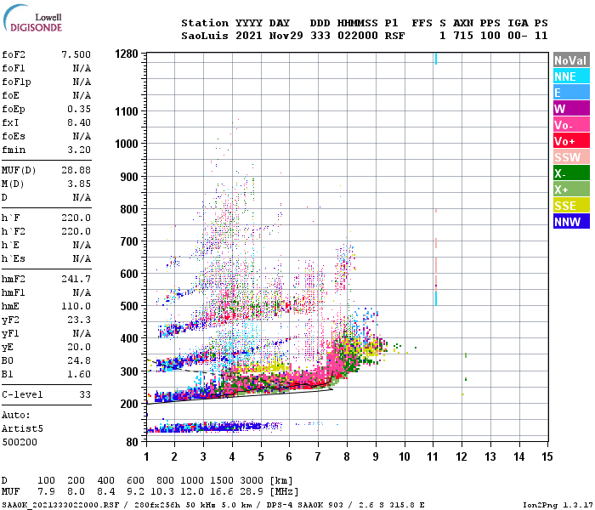595x510 pixels.
Task: Click the DPS-4 SAA0K 903 footer text
Action: tap(304, 505)
